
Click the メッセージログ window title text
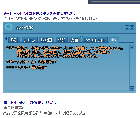(x=24, y=28)
